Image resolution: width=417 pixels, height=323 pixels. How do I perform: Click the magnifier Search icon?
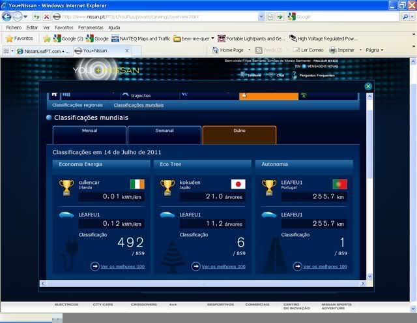pyautogui.click(x=405, y=17)
